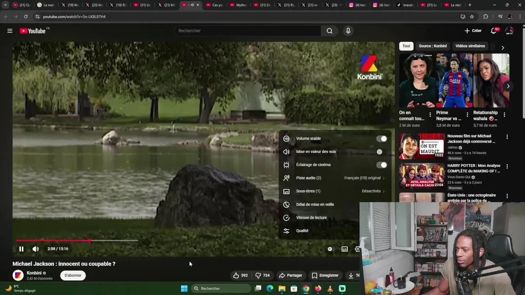Open Firefox from the taskbar
This screenshot has width=525, height=295.
(x=318, y=288)
